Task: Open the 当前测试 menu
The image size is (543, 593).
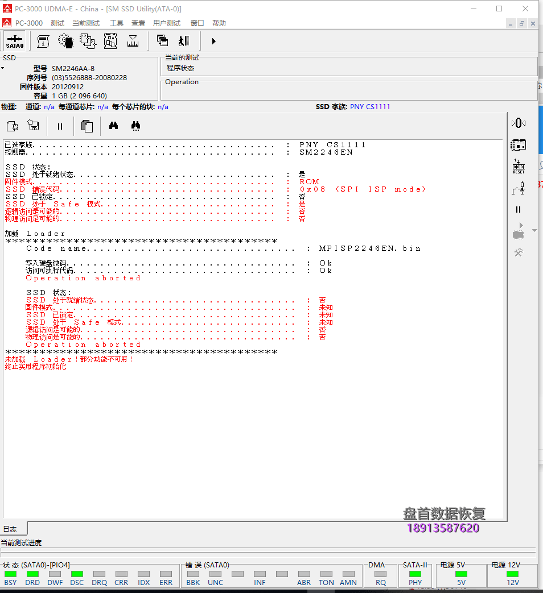Action: 86,23
